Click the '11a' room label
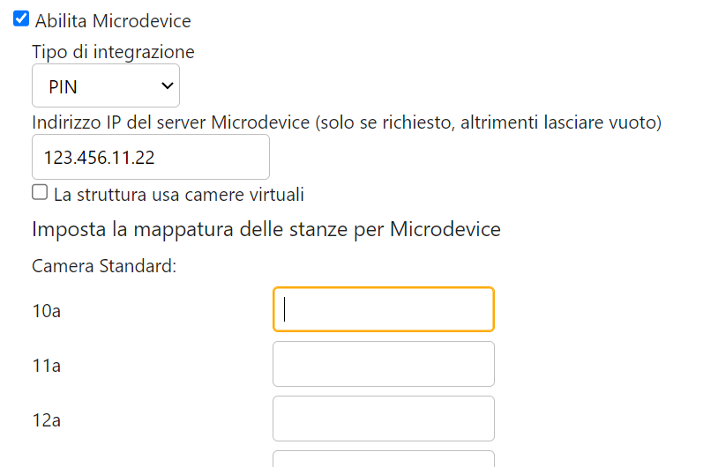718x467 pixels. pyautogui.click(x=46, y=366)
